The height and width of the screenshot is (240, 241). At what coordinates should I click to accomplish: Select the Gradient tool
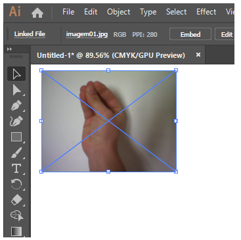(x=16, y=231)
